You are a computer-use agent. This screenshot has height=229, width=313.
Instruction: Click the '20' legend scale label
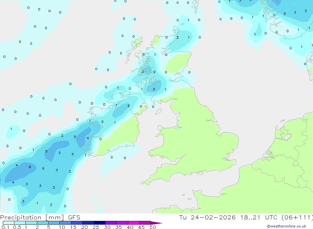(x=85, y=227)
